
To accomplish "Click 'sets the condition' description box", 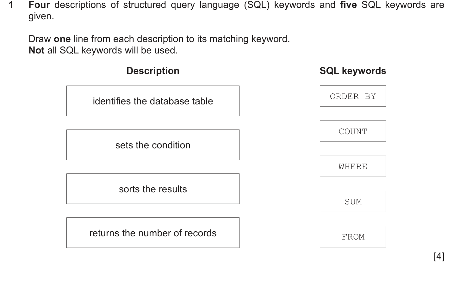I will (153, 145).
